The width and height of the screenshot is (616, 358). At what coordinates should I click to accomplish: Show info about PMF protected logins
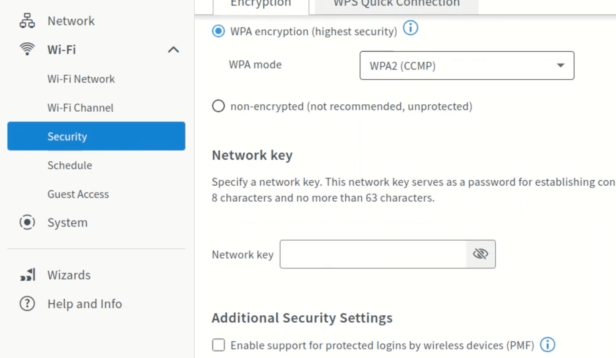click(x=547, y=345)
